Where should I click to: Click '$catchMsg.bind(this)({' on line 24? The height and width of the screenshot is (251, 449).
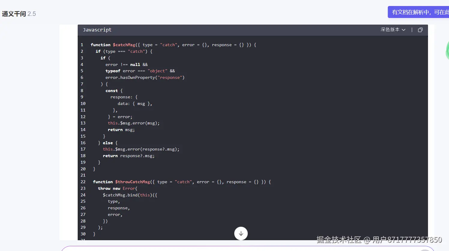(x=130, y=195)
